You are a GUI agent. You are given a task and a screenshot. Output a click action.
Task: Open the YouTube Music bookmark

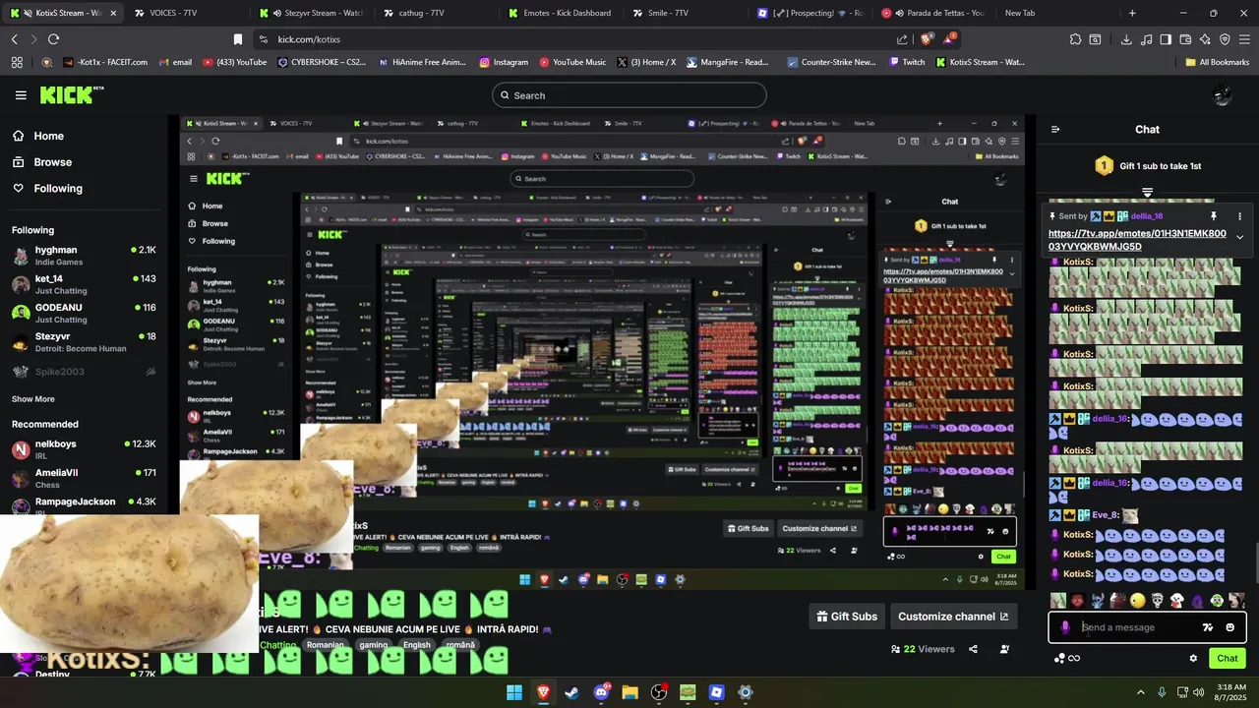pyautogui.click(x=572, y=62)
